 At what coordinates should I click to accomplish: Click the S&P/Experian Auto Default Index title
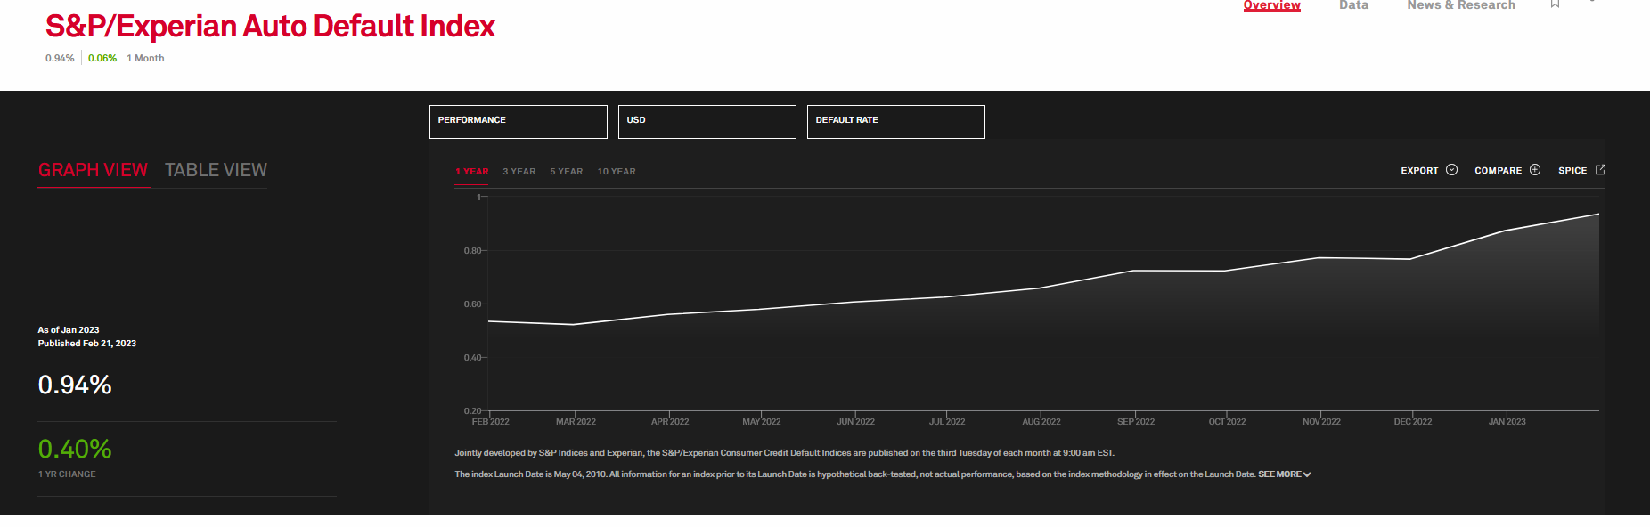(x=270, y=27)
